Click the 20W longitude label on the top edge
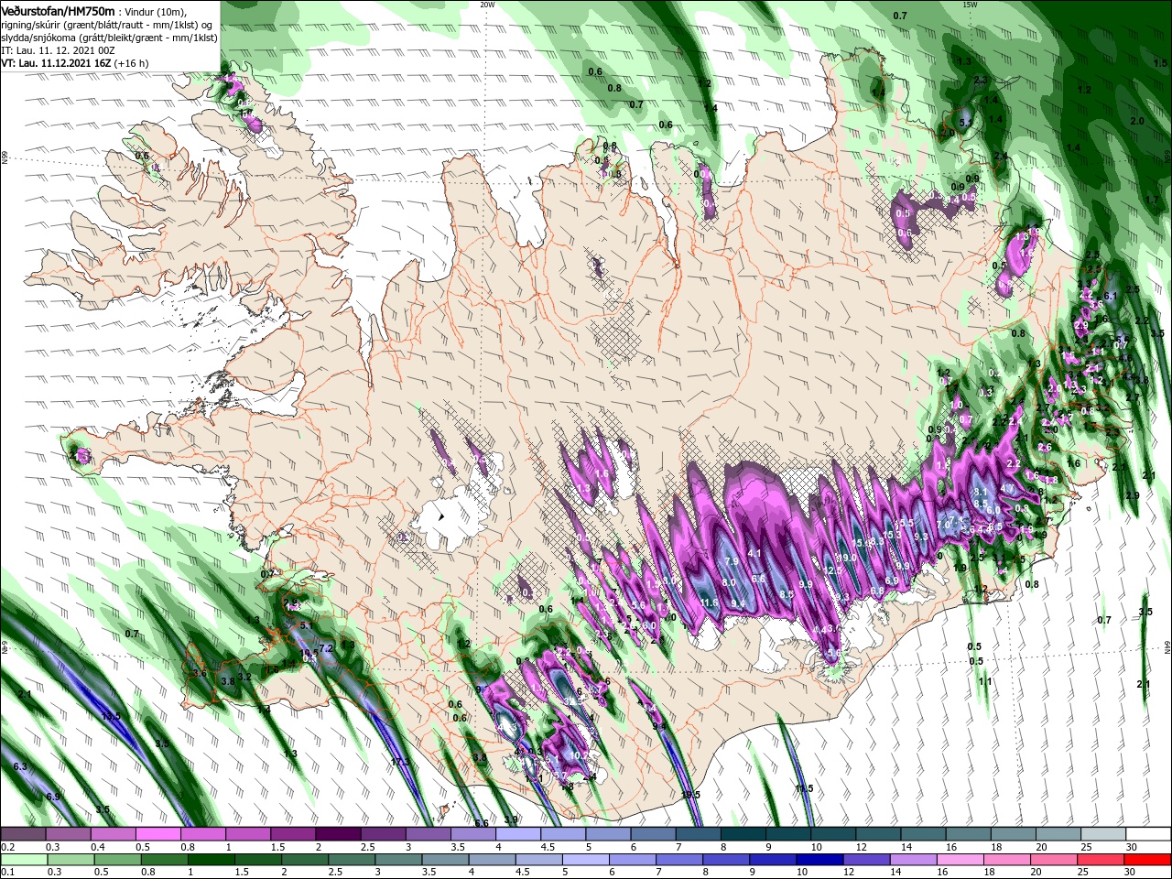1172x879 pixels. [x=487, y=5]
